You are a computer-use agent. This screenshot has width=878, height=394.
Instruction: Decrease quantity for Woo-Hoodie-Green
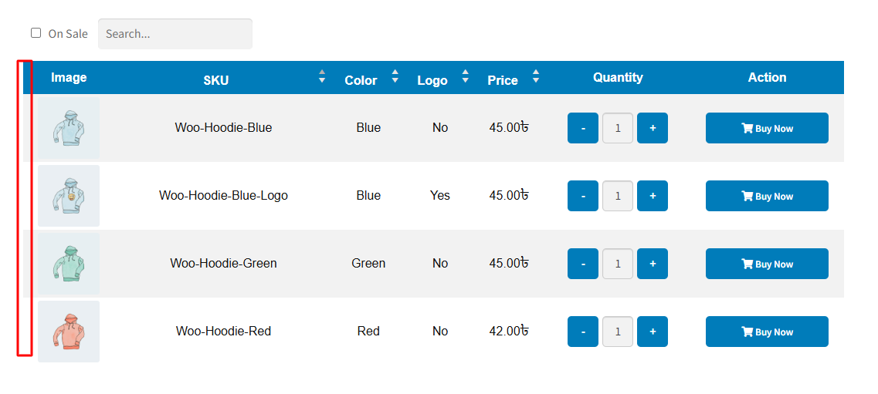tap(583, 264)
